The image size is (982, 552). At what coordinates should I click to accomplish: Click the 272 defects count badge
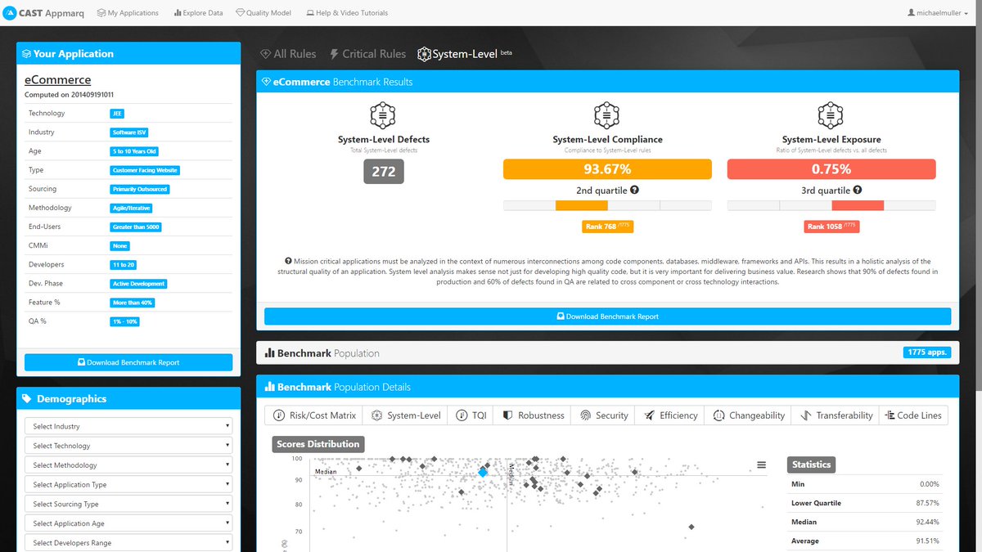click(x=384, y=171)
